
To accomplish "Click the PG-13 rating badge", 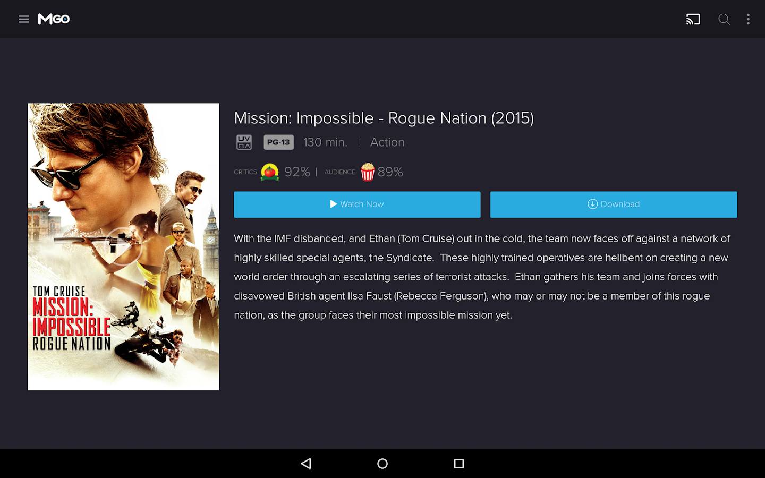I will 278,142.
